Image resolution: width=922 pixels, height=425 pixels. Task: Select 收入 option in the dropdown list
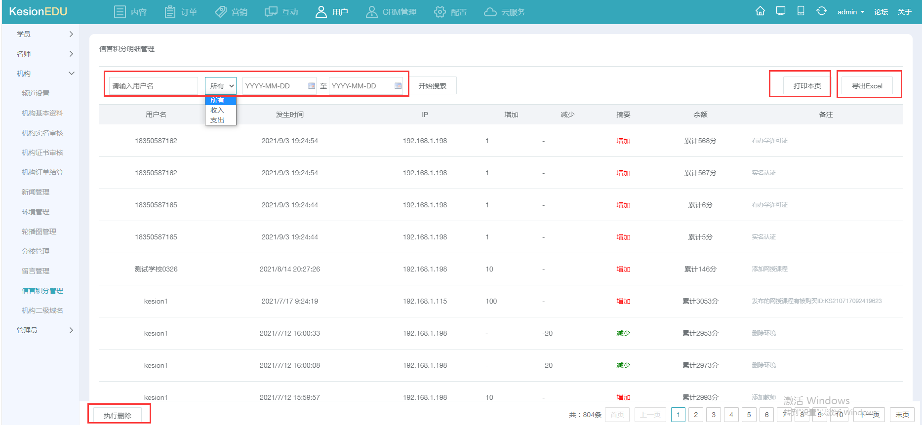point(217,110)
